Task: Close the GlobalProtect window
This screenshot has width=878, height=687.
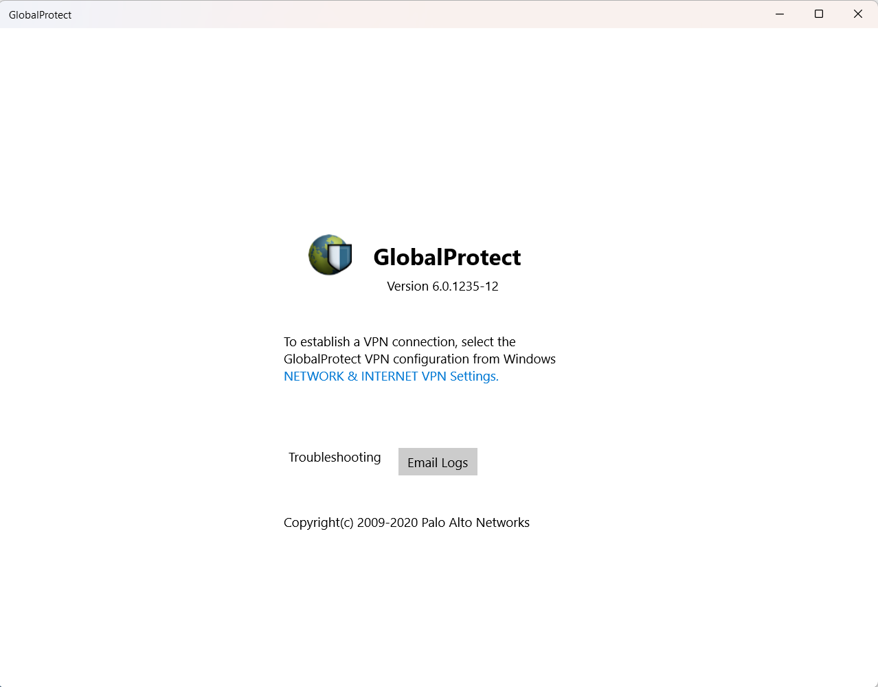Action: 857,14
